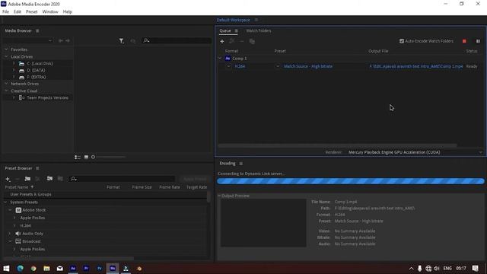Image resolution: width=487 pixels, height=274 pixels.
Task: Open the Help menu
Action: [x=68, y=12]
